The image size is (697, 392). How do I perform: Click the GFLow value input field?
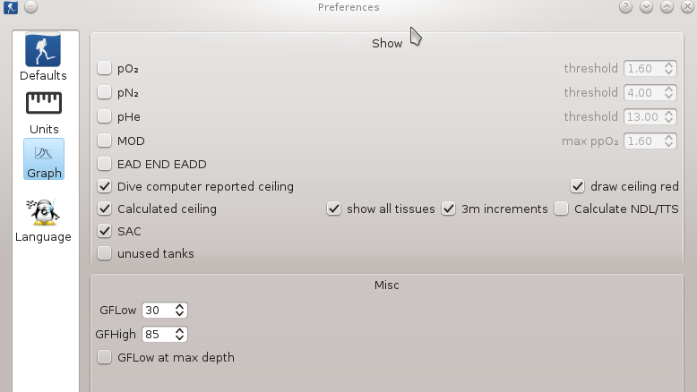click(x=157, y=310)
